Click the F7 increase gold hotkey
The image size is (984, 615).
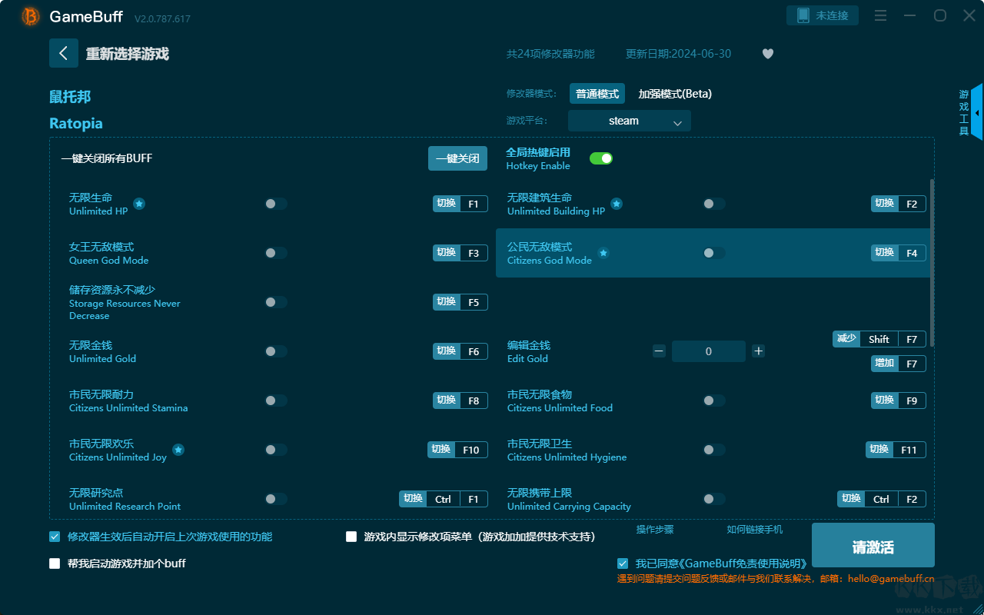(x=899, y=364)
